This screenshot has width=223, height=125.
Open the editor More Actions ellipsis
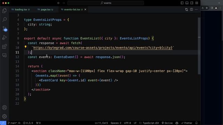click(x=196, y=9)
